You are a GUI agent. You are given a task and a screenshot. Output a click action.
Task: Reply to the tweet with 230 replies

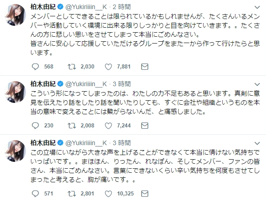pyautogui.click(x=35, y=126)
